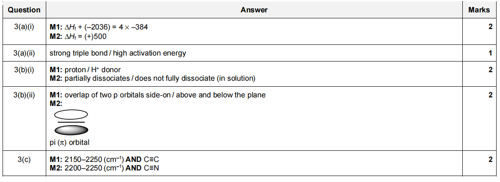The width and height of the screenshot is (500, 182).
Task: Click the shaded pi orbital lobe
Action: point(71,130)
